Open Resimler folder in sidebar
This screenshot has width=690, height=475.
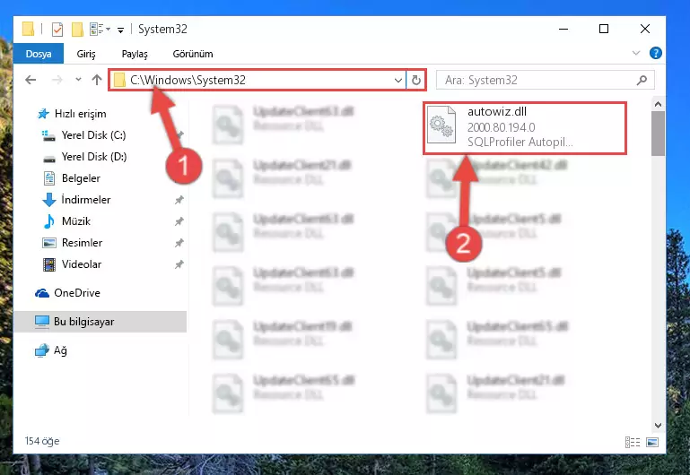click(x=72, y=243)
